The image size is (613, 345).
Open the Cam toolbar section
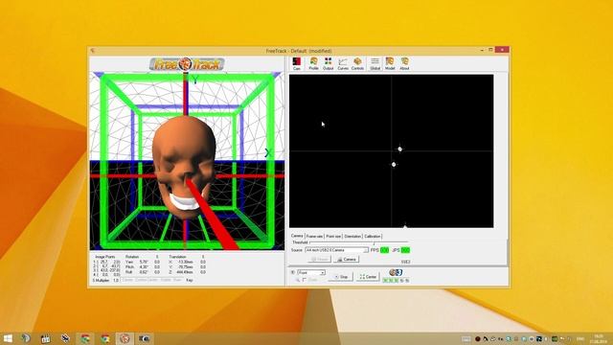tap(297, 63)
